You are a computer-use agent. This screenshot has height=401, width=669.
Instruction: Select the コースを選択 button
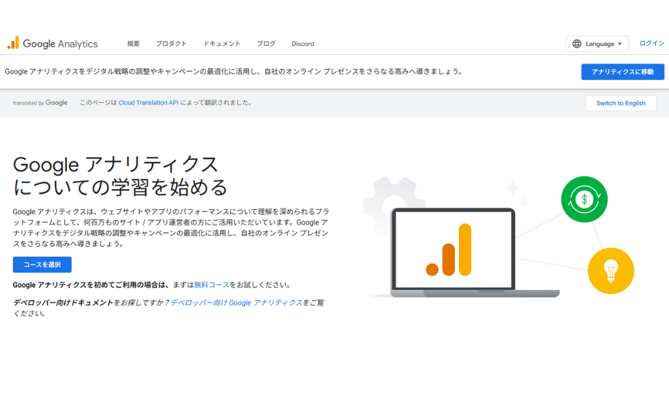[41, 265]
